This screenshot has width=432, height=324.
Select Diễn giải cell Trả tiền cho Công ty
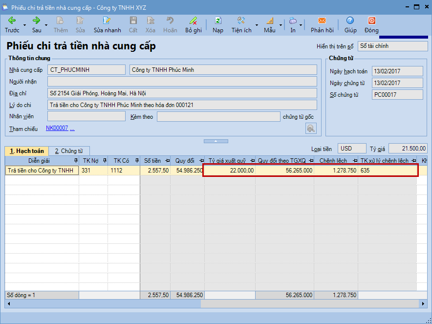coord(42,171)
